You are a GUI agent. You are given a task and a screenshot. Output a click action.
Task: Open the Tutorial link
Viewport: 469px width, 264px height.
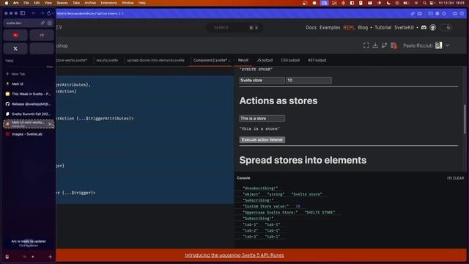coord(383,28)
